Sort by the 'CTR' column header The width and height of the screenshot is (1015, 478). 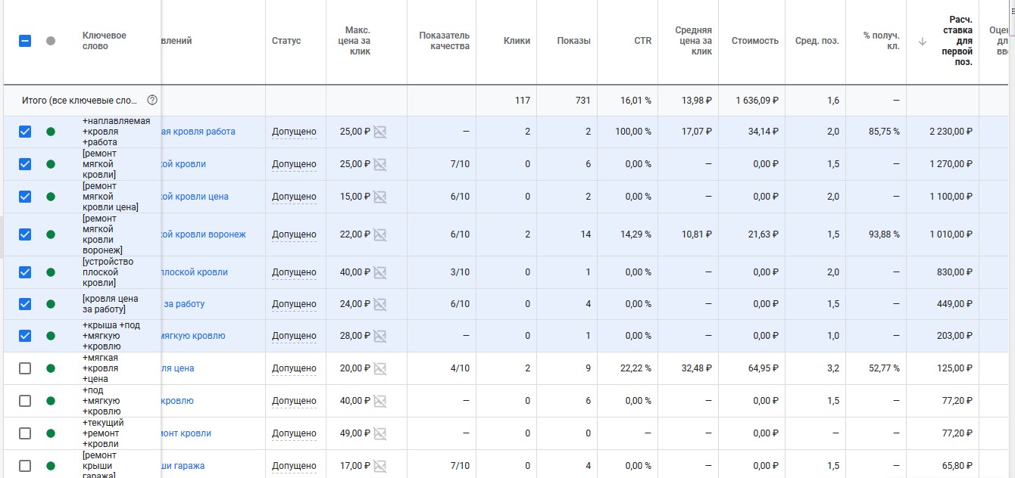(x=643, y=41)
